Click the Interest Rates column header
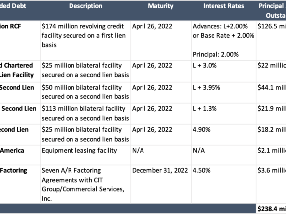 [x=223, y=6]
